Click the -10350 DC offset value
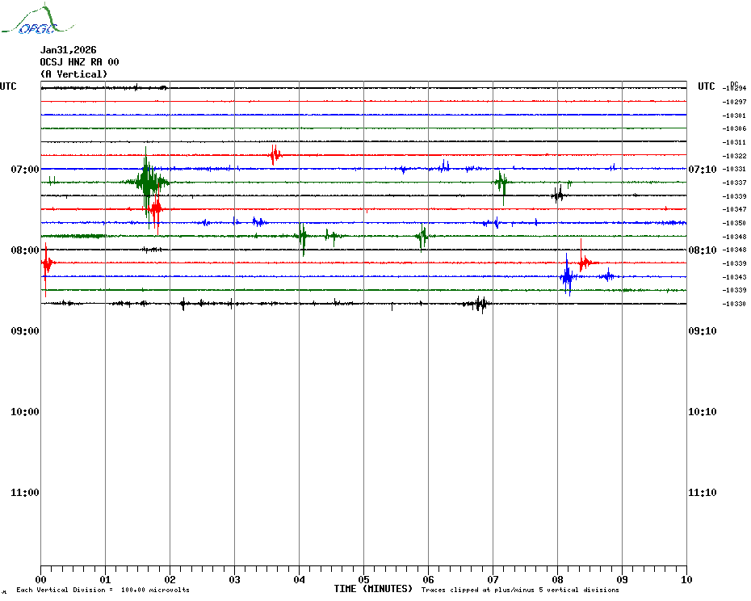Viewport: 751px width, 601px height. (x=735, y=223)
